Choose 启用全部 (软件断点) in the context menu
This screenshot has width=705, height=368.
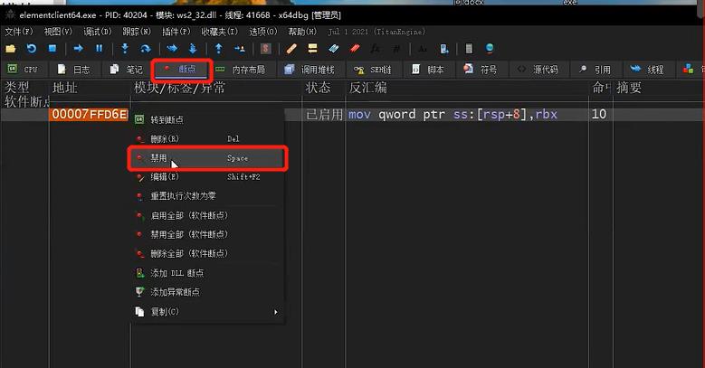pyautogui.click(x=188, y=215)
